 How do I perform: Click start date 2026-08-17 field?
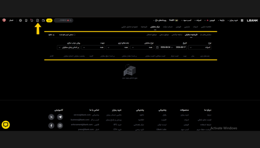[181, 47]
